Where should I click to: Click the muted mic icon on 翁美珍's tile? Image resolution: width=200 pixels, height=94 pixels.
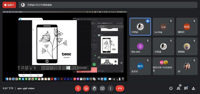tap(148, 60)
